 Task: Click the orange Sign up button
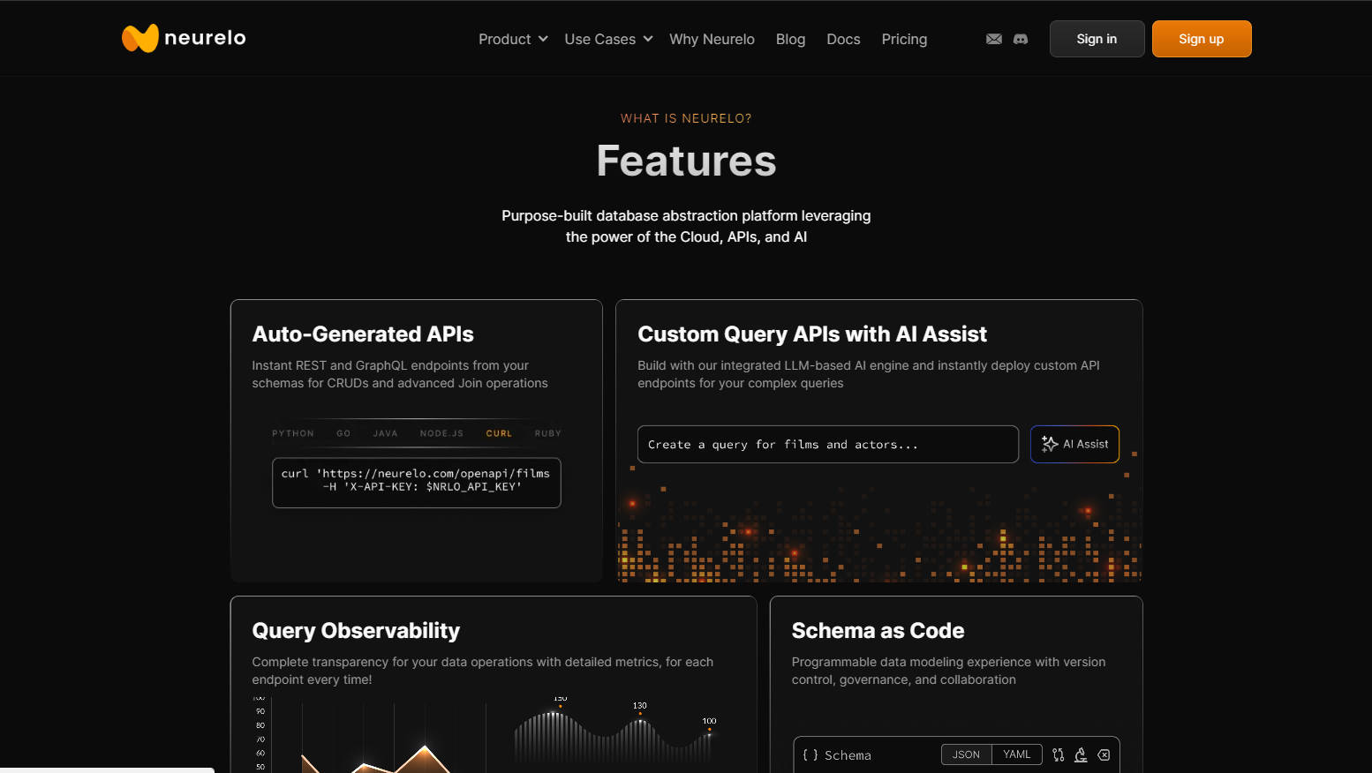[1201, 39]
